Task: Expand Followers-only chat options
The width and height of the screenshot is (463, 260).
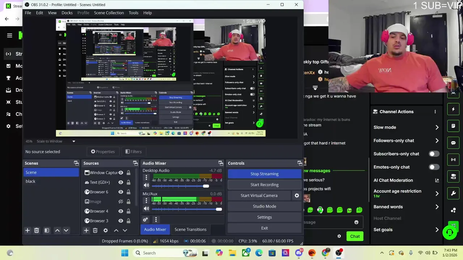Action: pyautogui.click(x=437, y=140)
